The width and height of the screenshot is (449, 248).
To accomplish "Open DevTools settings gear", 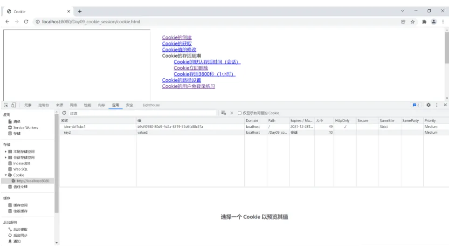I will 428,105.
